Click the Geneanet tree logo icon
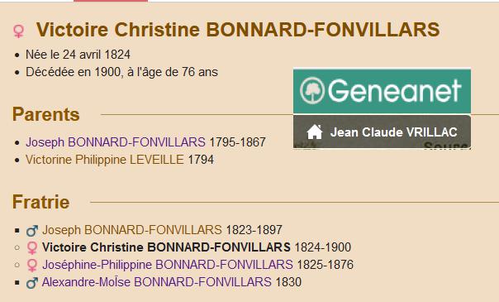The height and width of the screenshot is (302, 499). 312,91
